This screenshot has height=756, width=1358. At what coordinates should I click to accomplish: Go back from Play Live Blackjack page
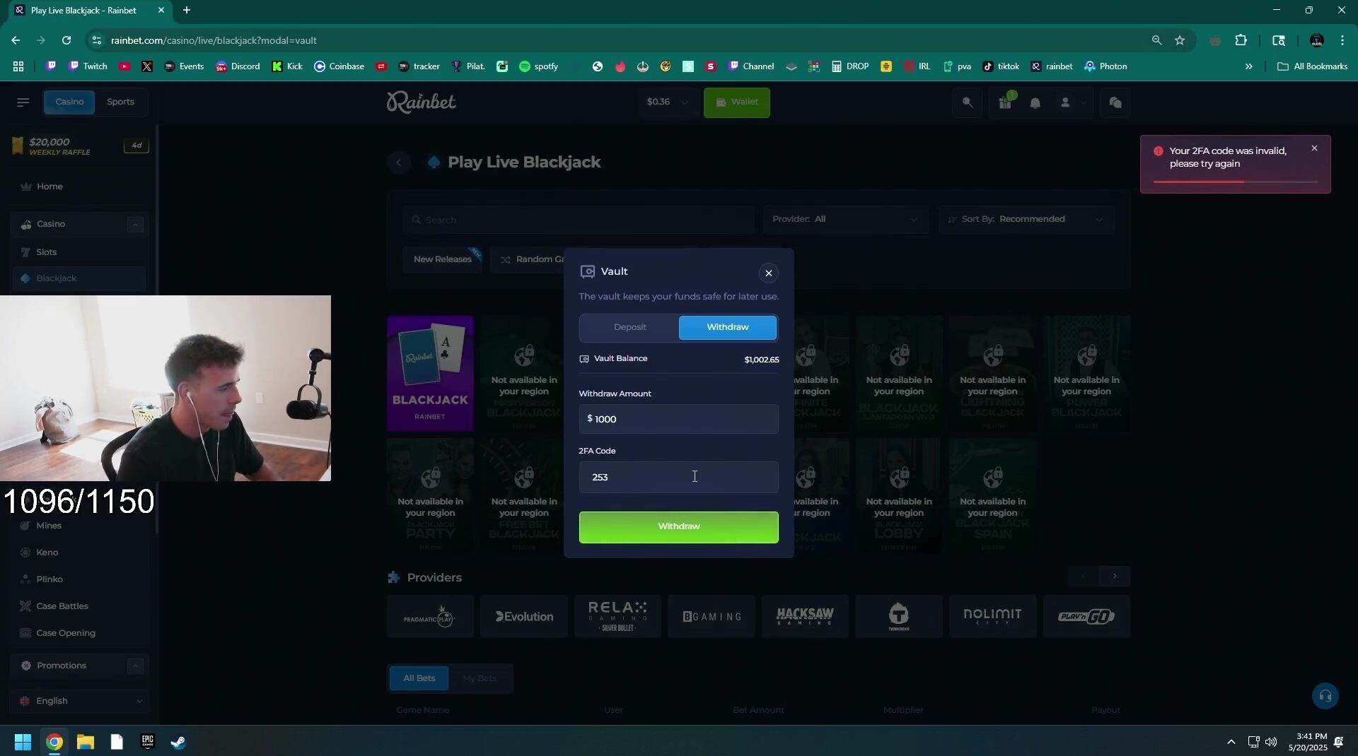pos(399,163)
